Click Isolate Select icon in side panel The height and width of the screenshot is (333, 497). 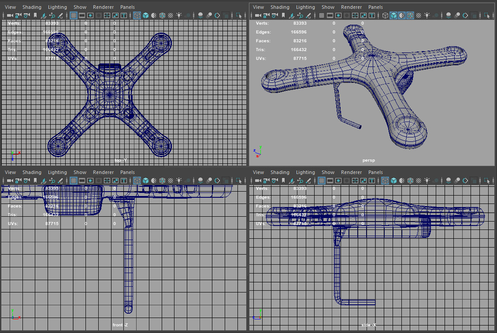tap(487, 181)
